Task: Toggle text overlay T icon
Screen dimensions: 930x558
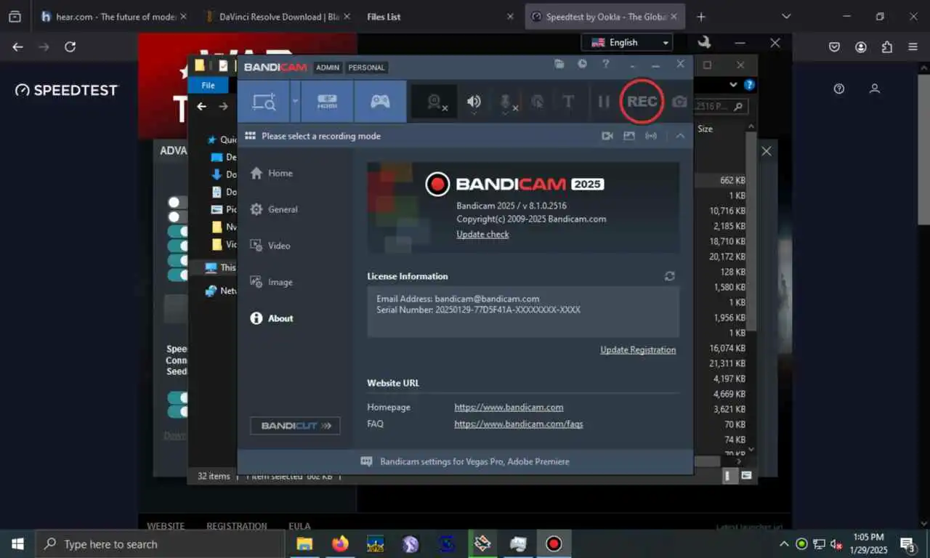Action: click(x=568, y=102)
